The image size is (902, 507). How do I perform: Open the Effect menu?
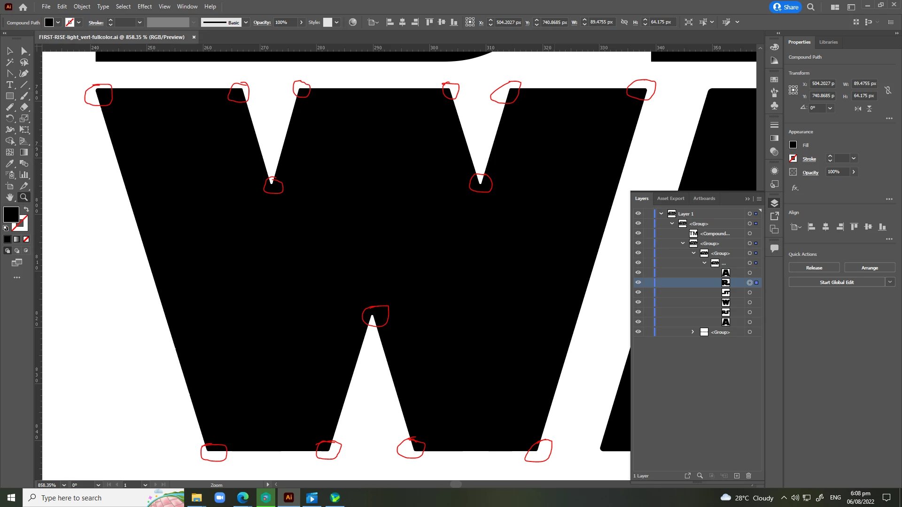(144, 7)
